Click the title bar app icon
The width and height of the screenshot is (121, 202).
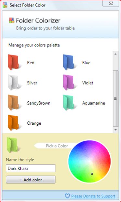tap(5, 5)
